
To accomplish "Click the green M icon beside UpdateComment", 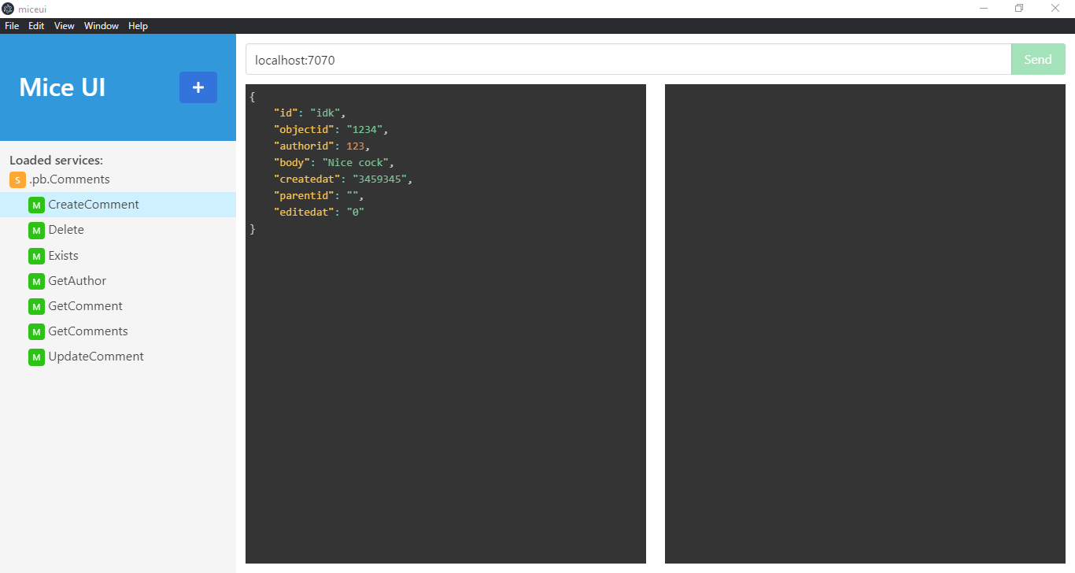I will pos(36,357).
